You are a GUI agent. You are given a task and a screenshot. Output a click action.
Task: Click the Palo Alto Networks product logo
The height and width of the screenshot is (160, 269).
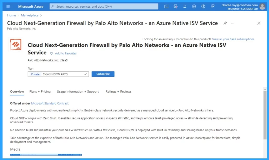(15, 45)
